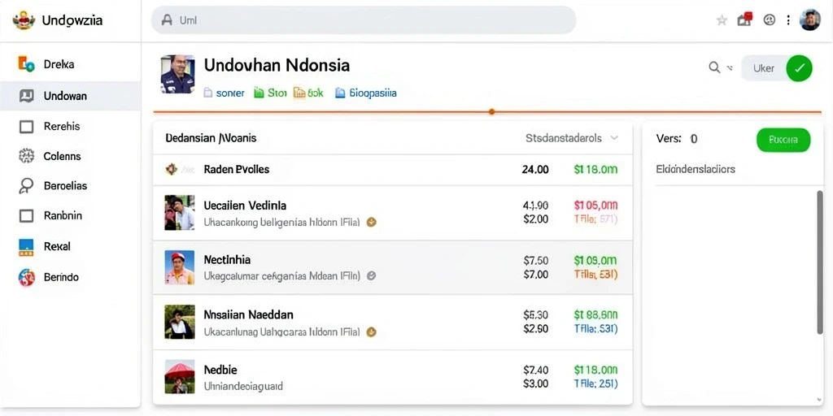833x416 pixels.
Task: Select the Colenns gear icon in sidebar
Action: point(26,156)
